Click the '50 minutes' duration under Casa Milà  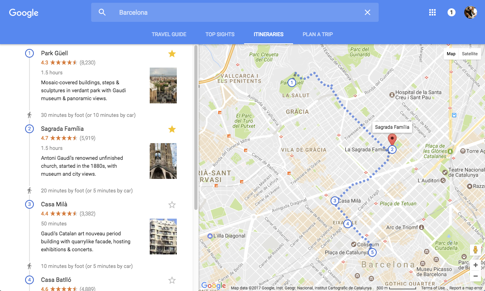coord(54,223)
